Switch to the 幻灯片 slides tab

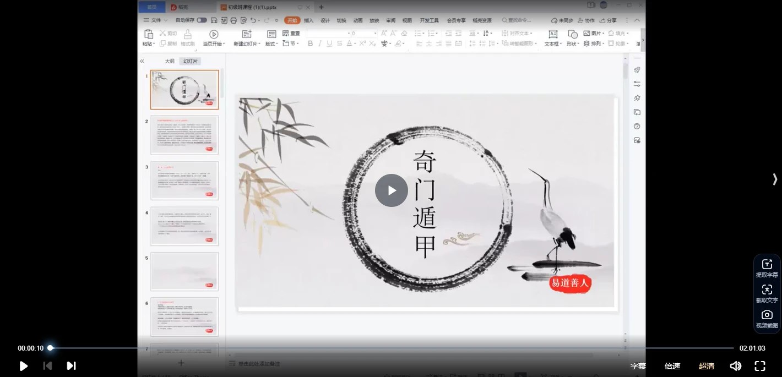190,61
